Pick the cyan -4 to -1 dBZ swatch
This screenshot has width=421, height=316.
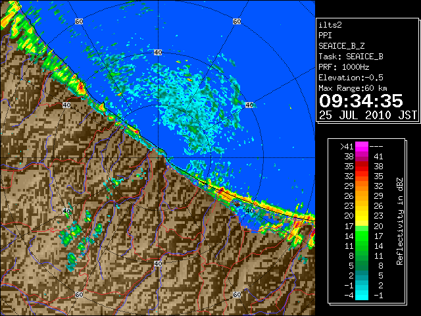coord(362,295)
